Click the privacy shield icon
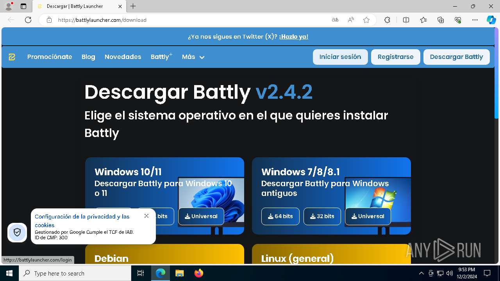The width and height of the screenshot is (500, 281). [x=17, y=233]
